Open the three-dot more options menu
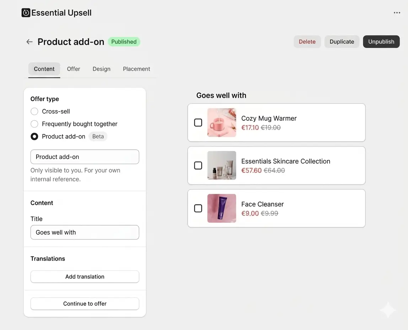The width and height of the screenshot is (408, 330). 397,13
